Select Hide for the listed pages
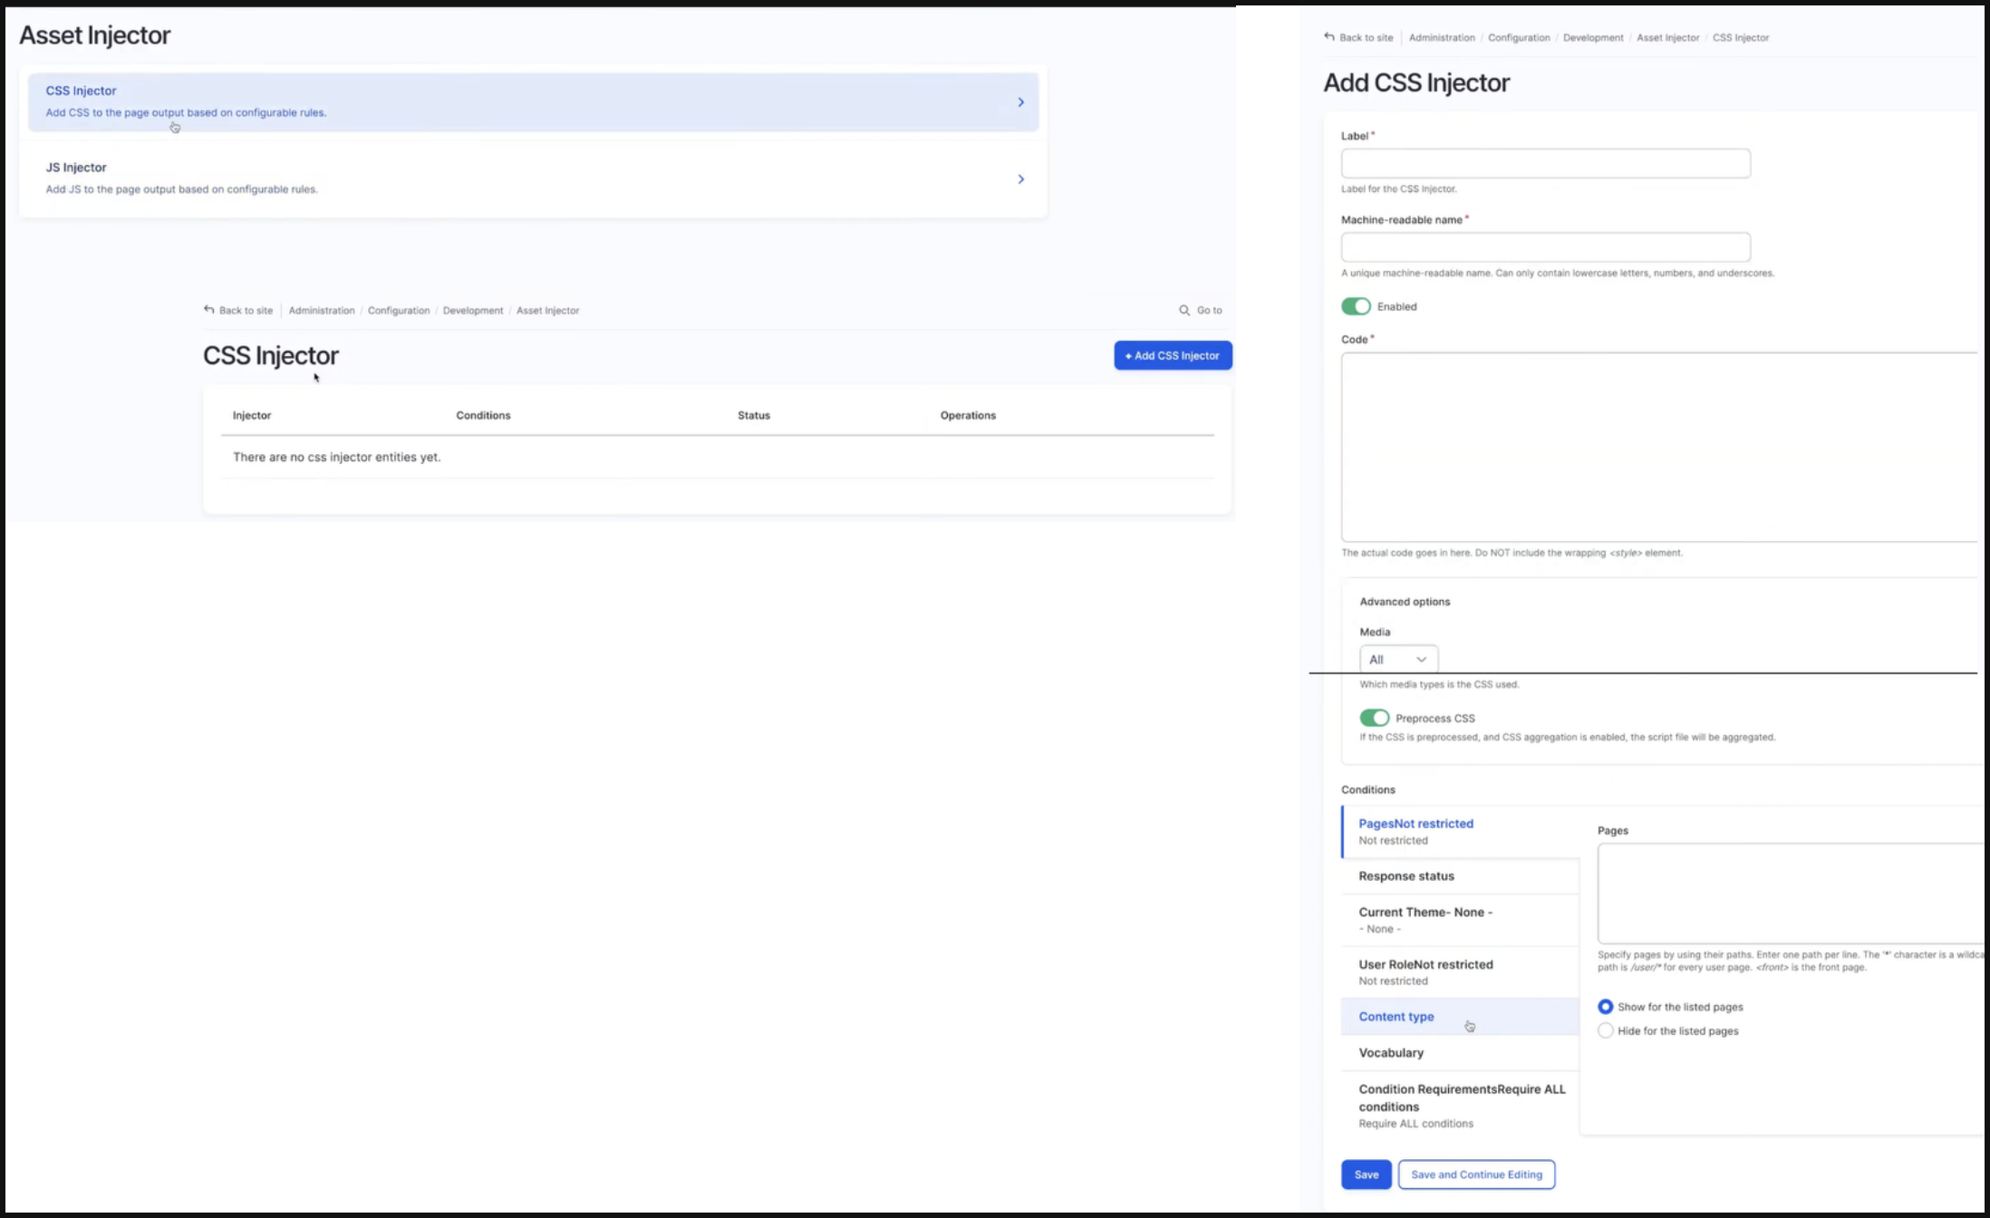Screen dimensions: 1990x1218 1606,1030
